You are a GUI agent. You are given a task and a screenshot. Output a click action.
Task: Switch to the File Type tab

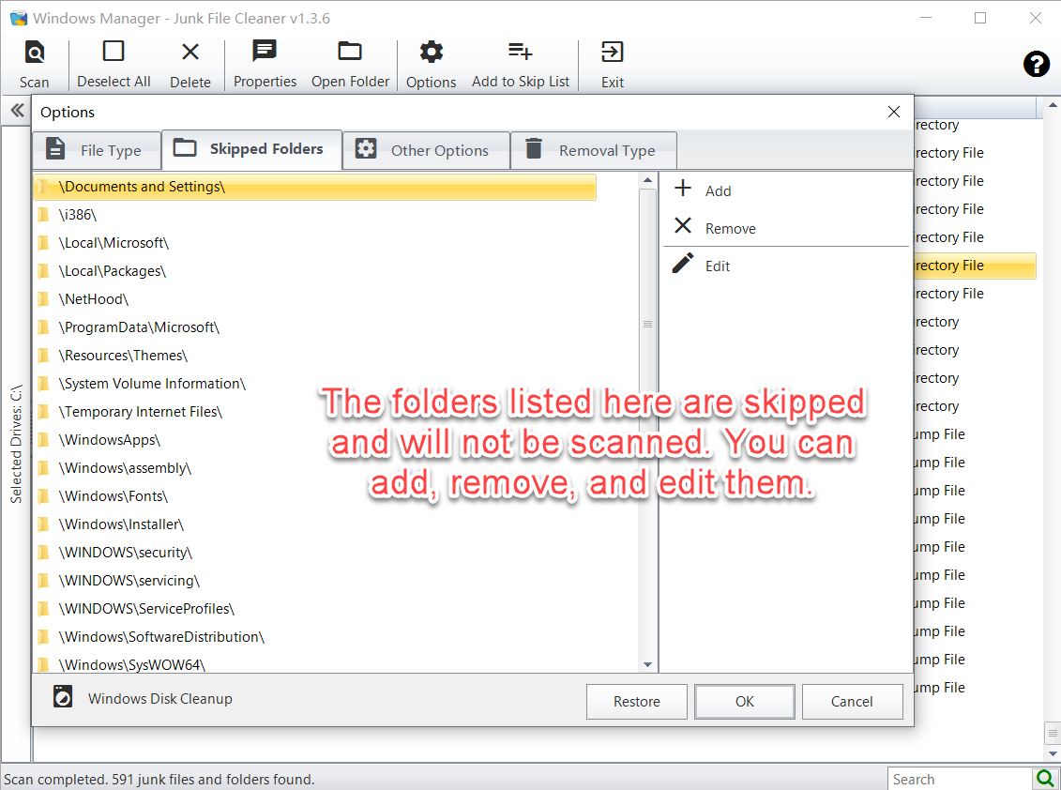(97, 149)
